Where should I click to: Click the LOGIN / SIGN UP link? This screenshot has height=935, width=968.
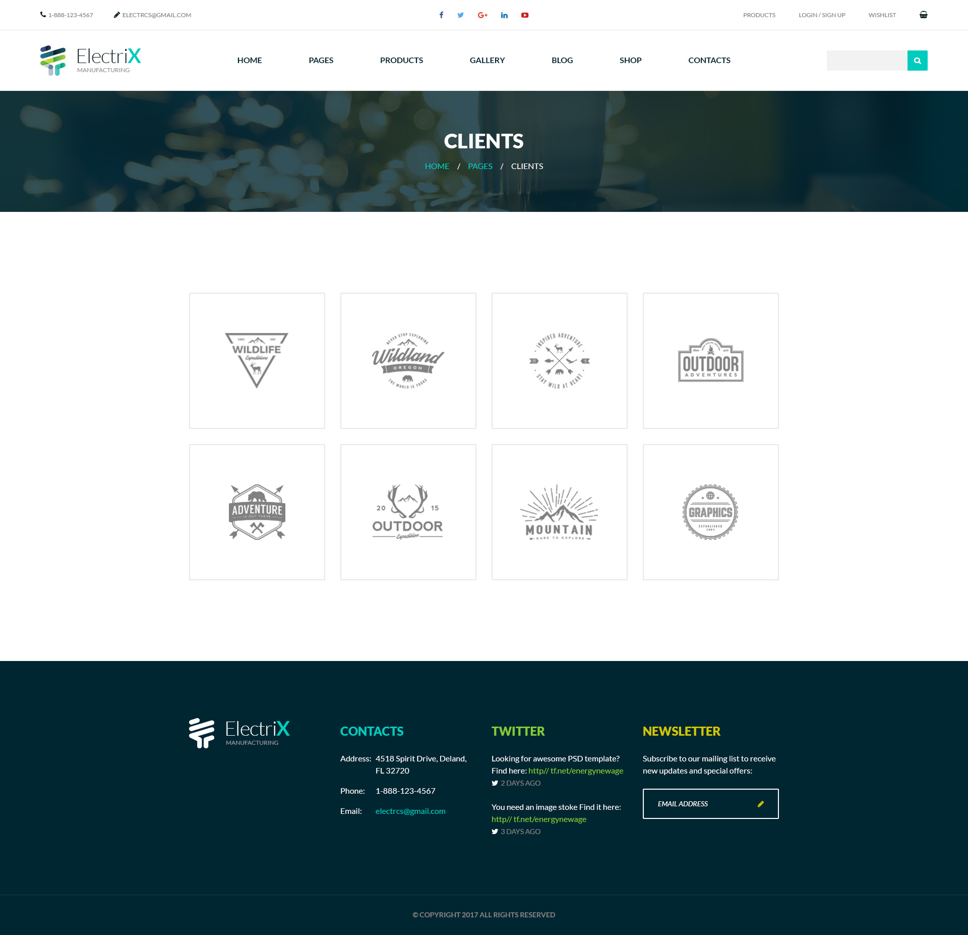click(822, 15)
